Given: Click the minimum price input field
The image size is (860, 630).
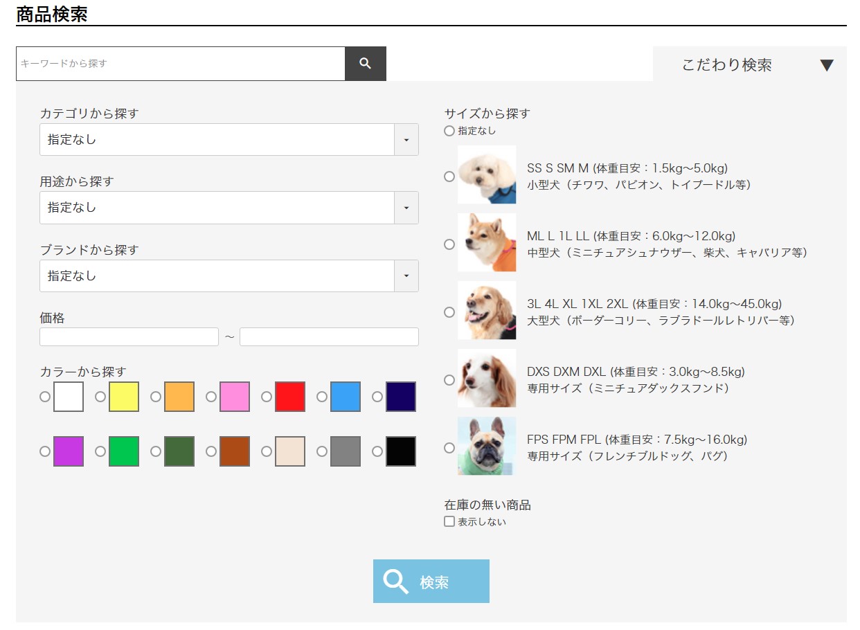Looking at the screenshot, I should pos(129,337).
